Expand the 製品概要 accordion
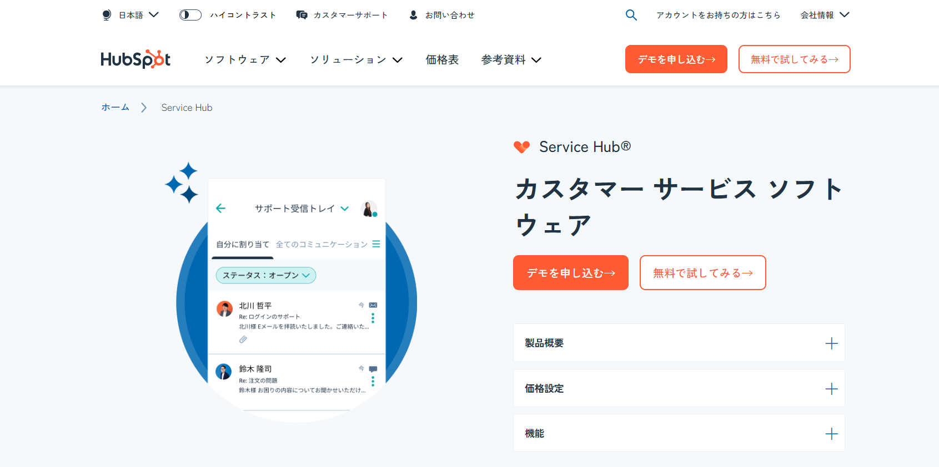The height and width of the screenshot is (467, 939). pos(679,343)
